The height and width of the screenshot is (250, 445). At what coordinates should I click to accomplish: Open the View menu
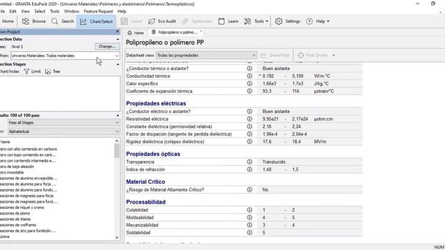coord(25,11)
